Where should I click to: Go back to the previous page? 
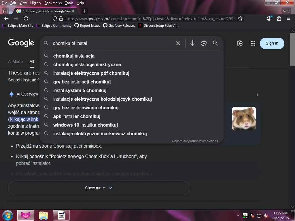6,18
